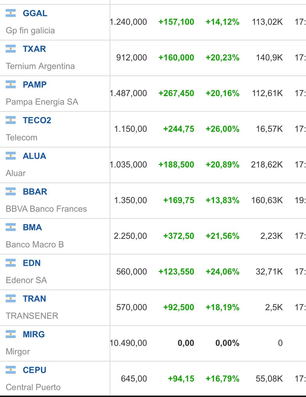Open the BMA ticker link
The image size is (306, 397).
[32, 227]
